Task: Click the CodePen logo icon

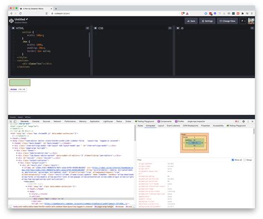Action: coord(11,21)
